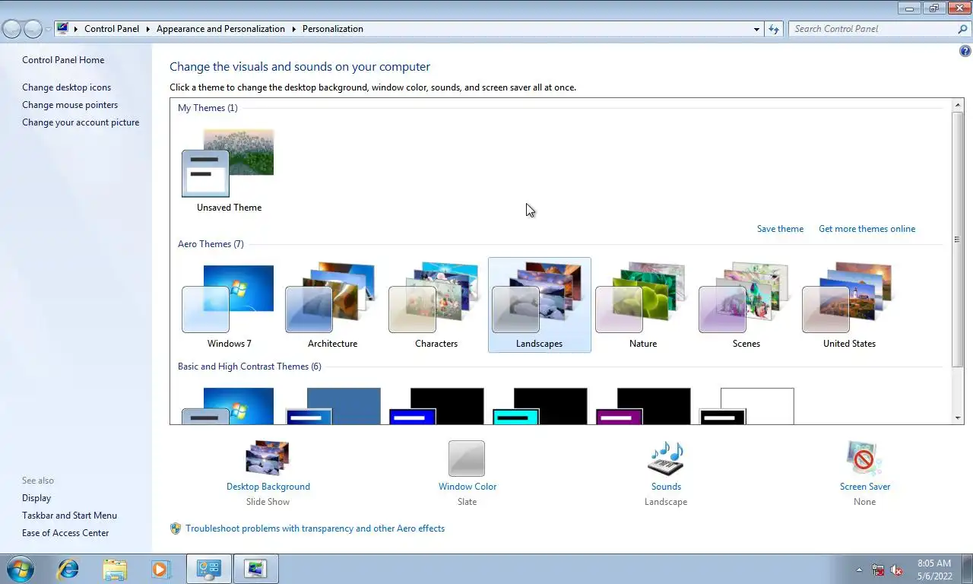
Task: Expand arrow before Control Panel breadcrumb
Action: pos(75,29)
